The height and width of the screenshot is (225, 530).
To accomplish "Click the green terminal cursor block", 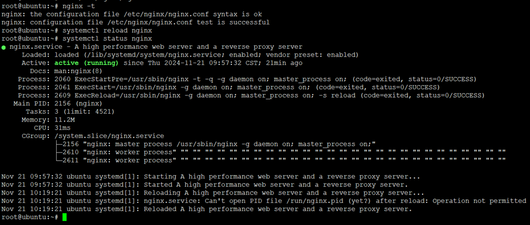I will click(x=64, y=217).
